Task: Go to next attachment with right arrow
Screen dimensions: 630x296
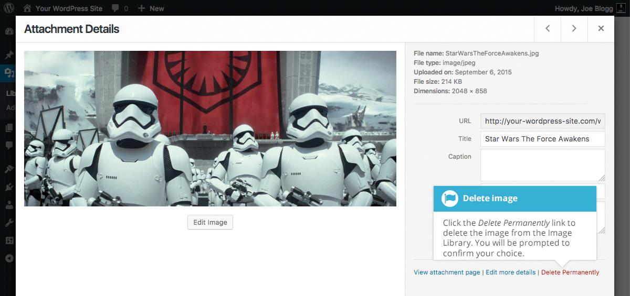Action: click(x=574, y=29)
